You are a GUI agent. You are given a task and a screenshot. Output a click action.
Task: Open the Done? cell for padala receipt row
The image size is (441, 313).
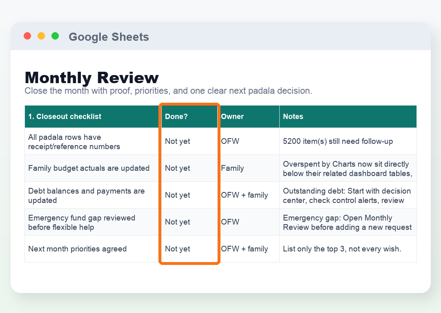pos(189,141)
